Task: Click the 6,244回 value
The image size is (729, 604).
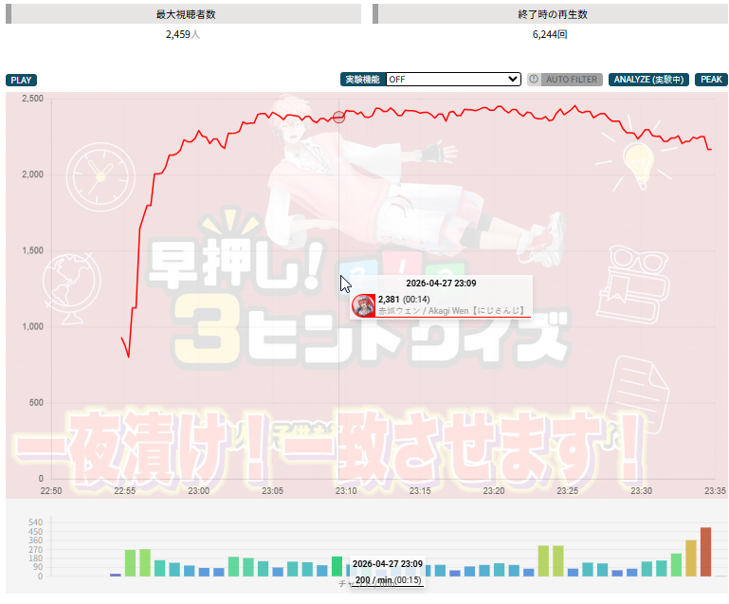Action: point(550,34)
